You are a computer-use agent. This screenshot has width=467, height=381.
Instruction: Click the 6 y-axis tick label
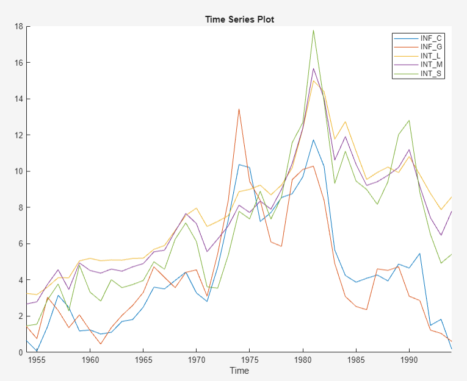click(21, 244)
